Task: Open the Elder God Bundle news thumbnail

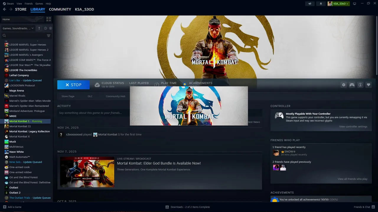Action: [87, 172]
